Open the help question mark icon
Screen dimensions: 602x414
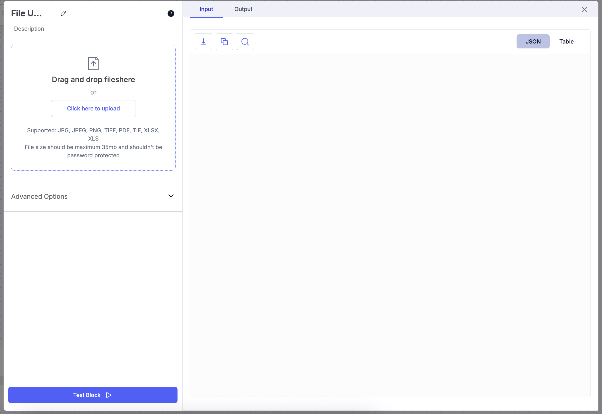click(x=171, y=13)
